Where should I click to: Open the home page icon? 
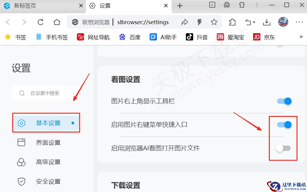[57, 22]
